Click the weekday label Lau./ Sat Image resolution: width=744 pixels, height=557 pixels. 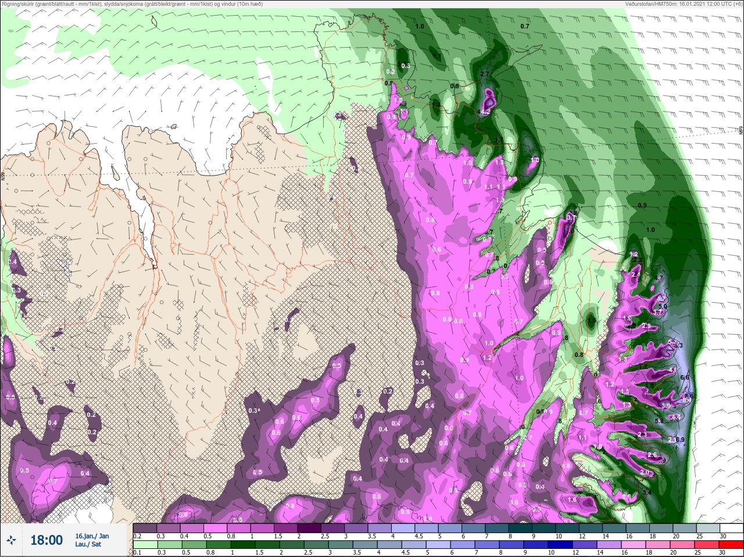(88, 544)
